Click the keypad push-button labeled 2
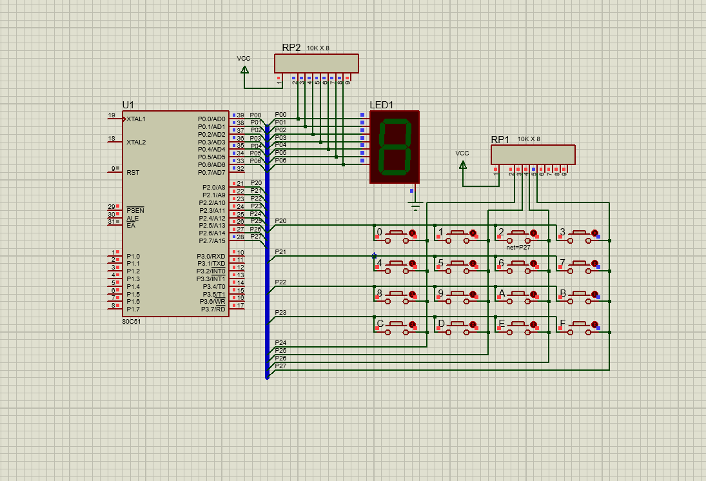 coord(518,236)
